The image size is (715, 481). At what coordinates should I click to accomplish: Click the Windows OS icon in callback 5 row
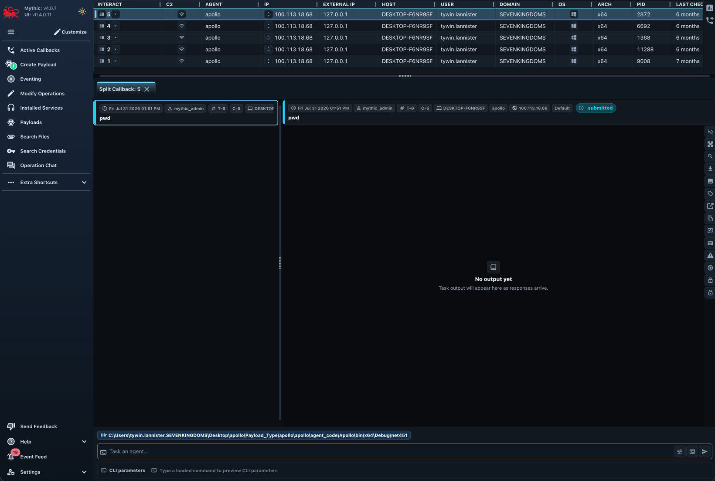(574, 14)
